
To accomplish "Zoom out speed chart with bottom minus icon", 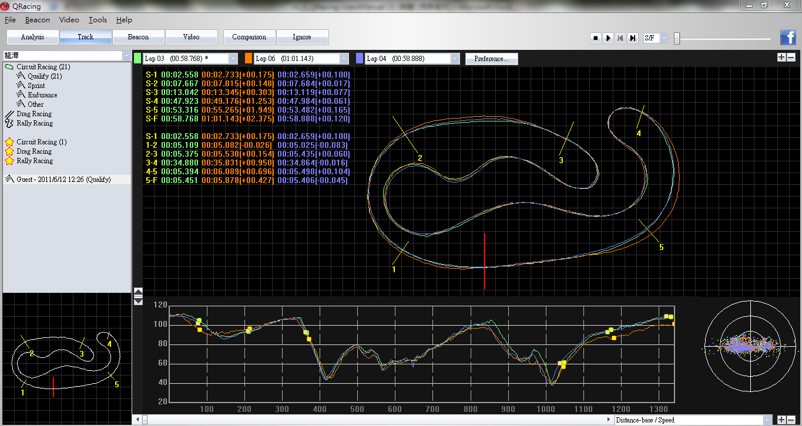I will [791, 420].
